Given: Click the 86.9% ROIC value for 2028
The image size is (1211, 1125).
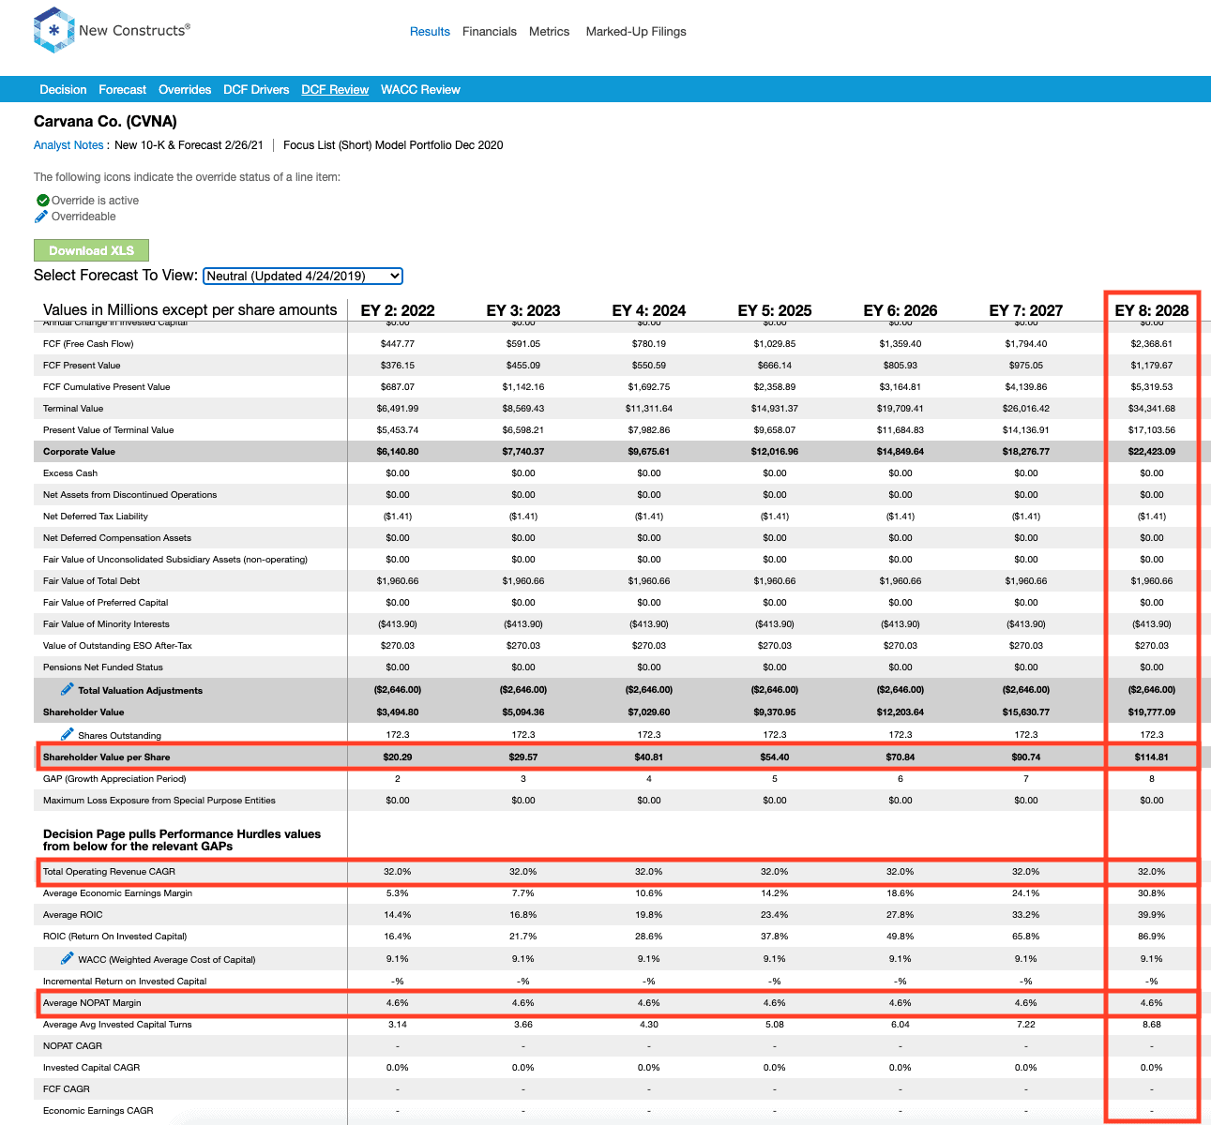Looking at the screenshot, I should point(1152,937).
